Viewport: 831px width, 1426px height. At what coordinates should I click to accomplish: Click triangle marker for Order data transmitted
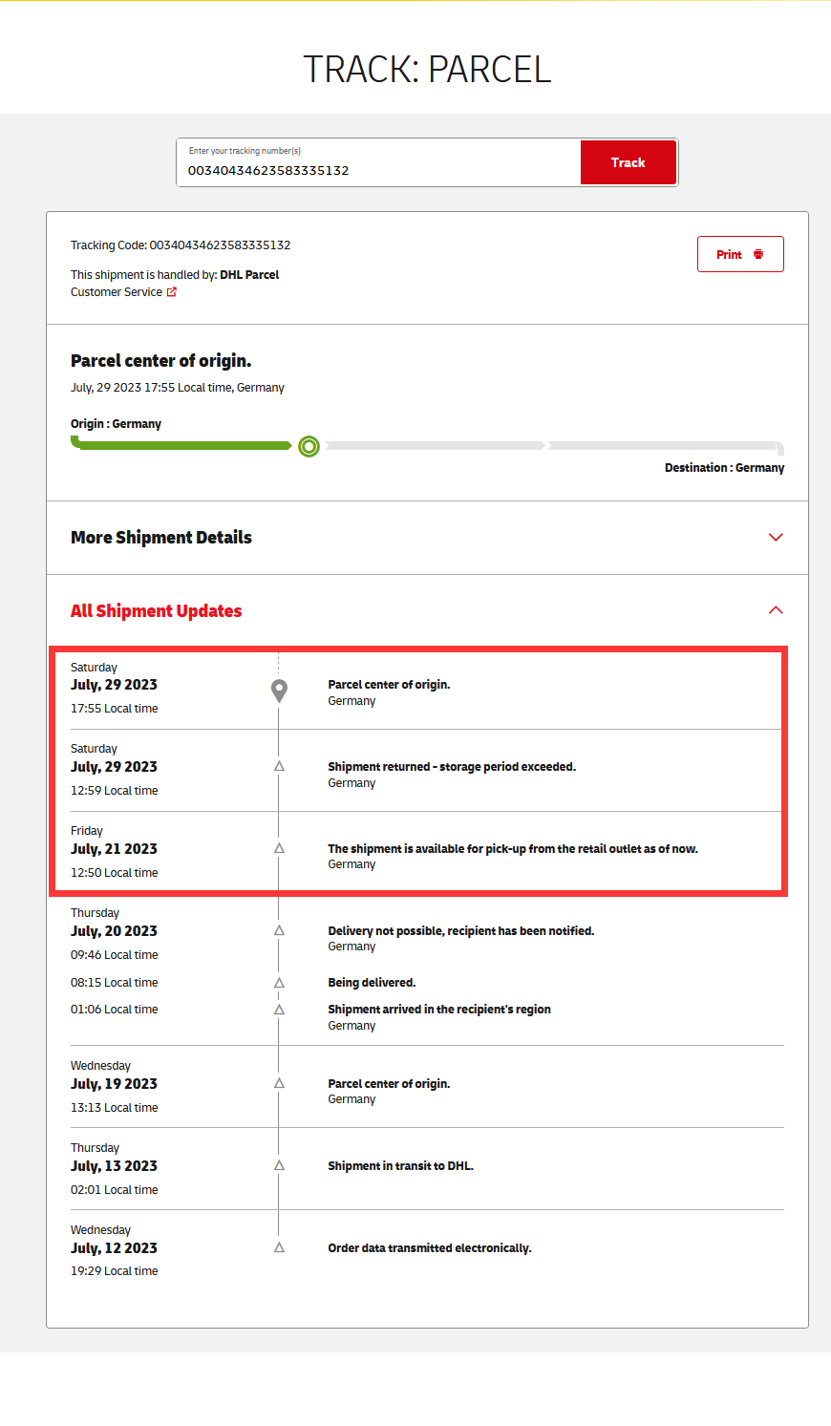coord(279,1247)
